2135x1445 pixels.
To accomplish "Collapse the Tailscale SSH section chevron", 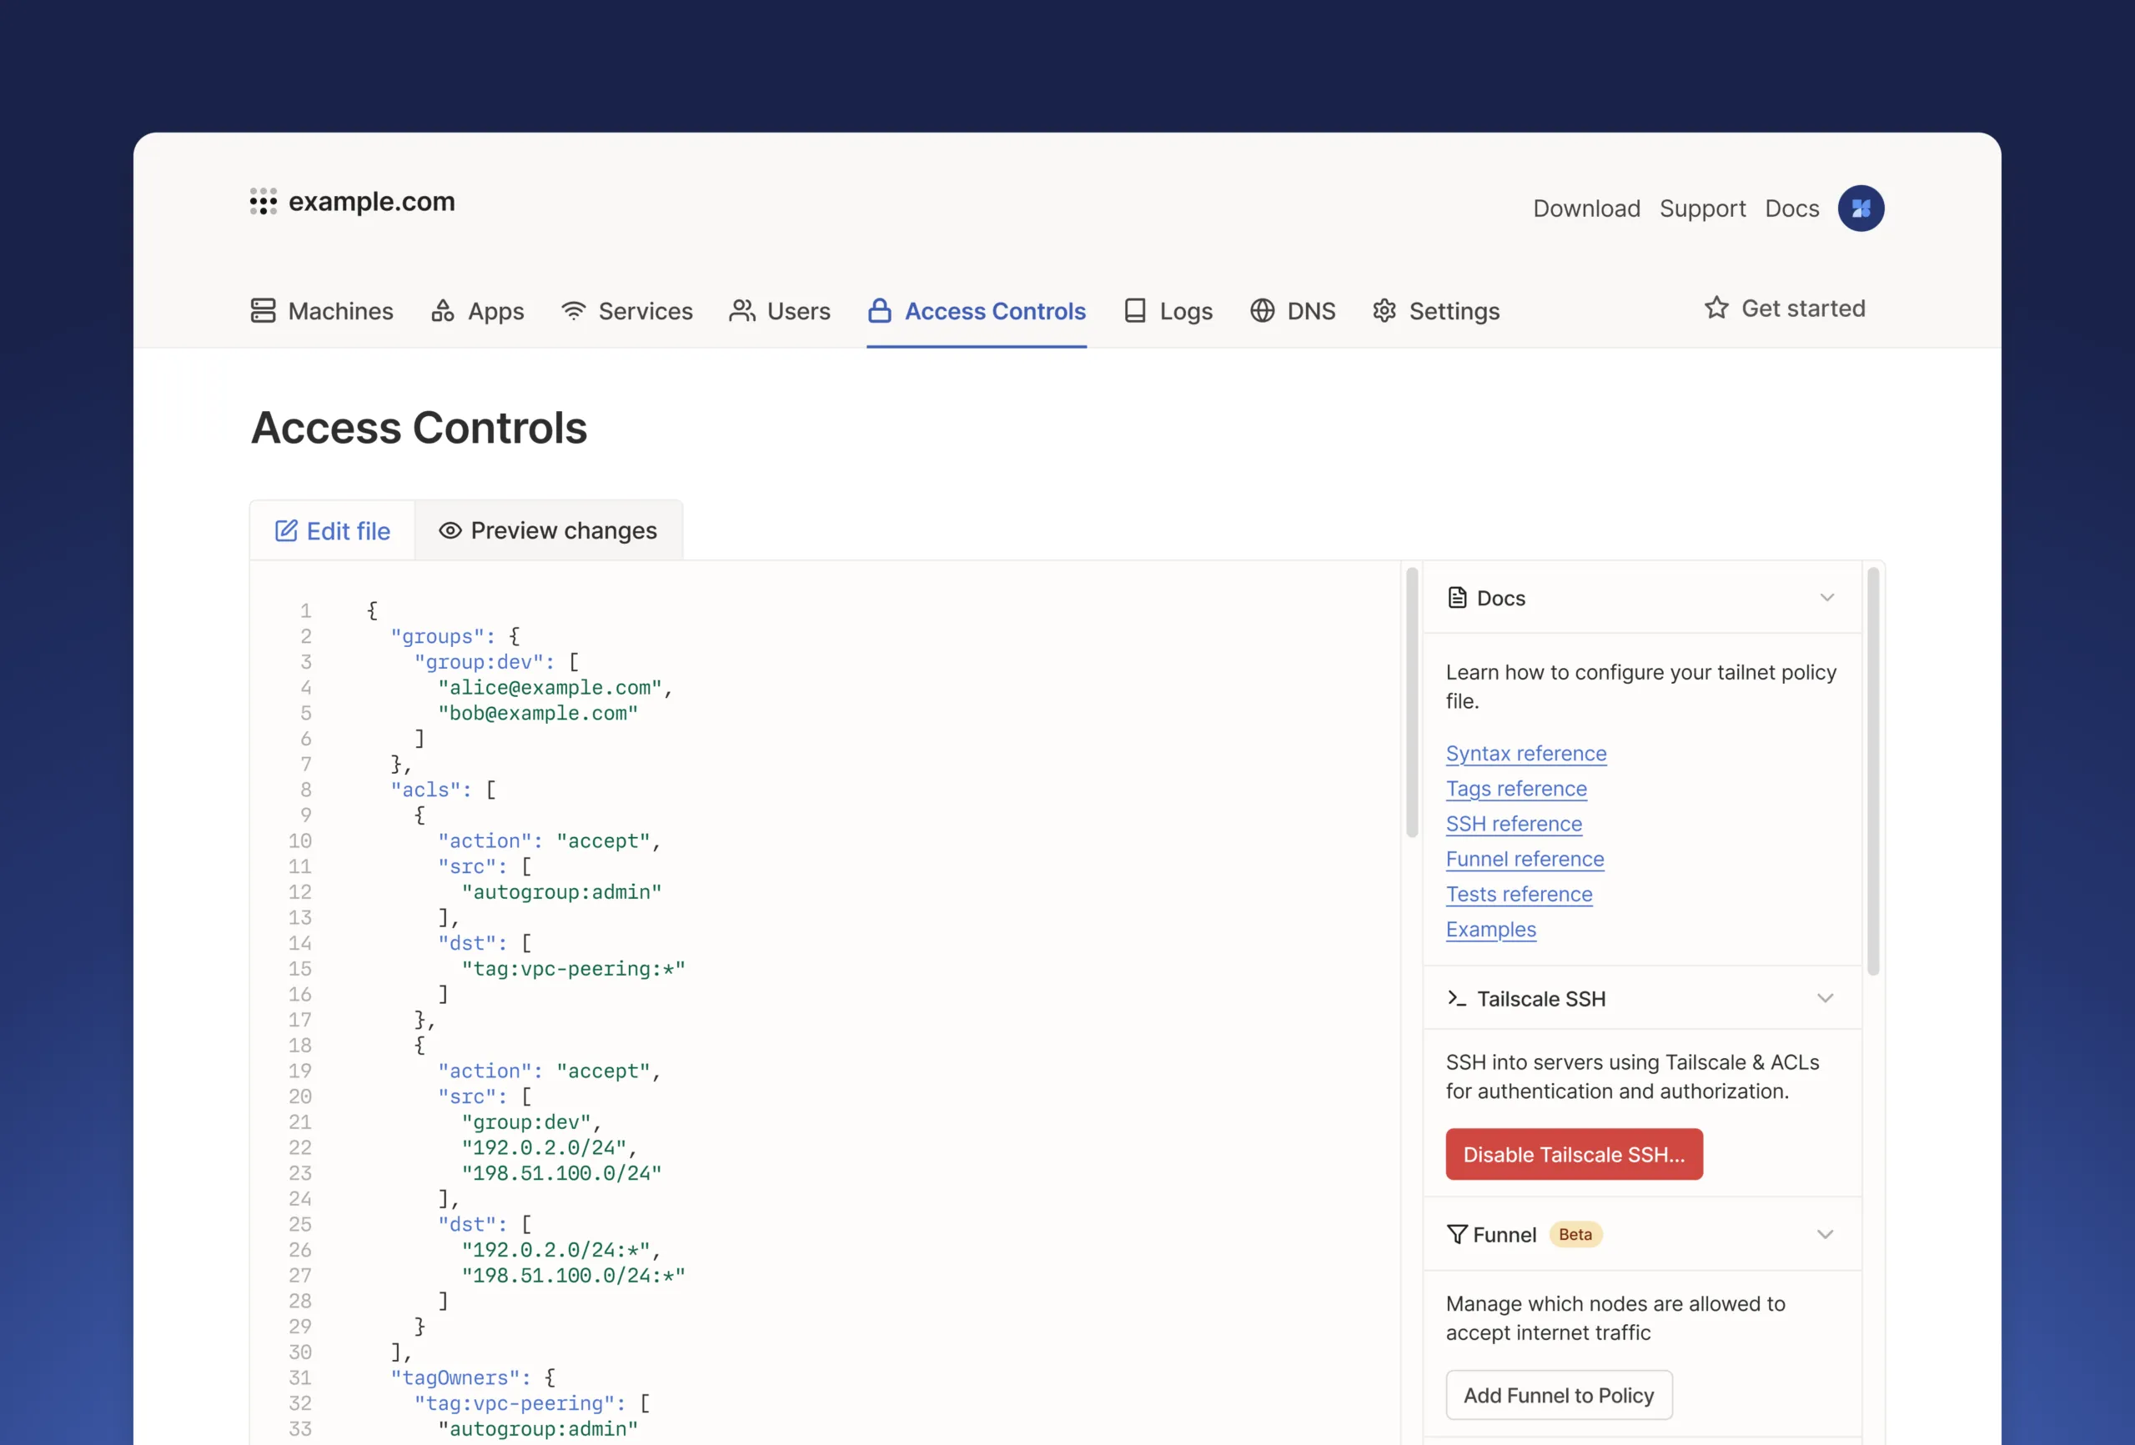I will pos(1825,999).
